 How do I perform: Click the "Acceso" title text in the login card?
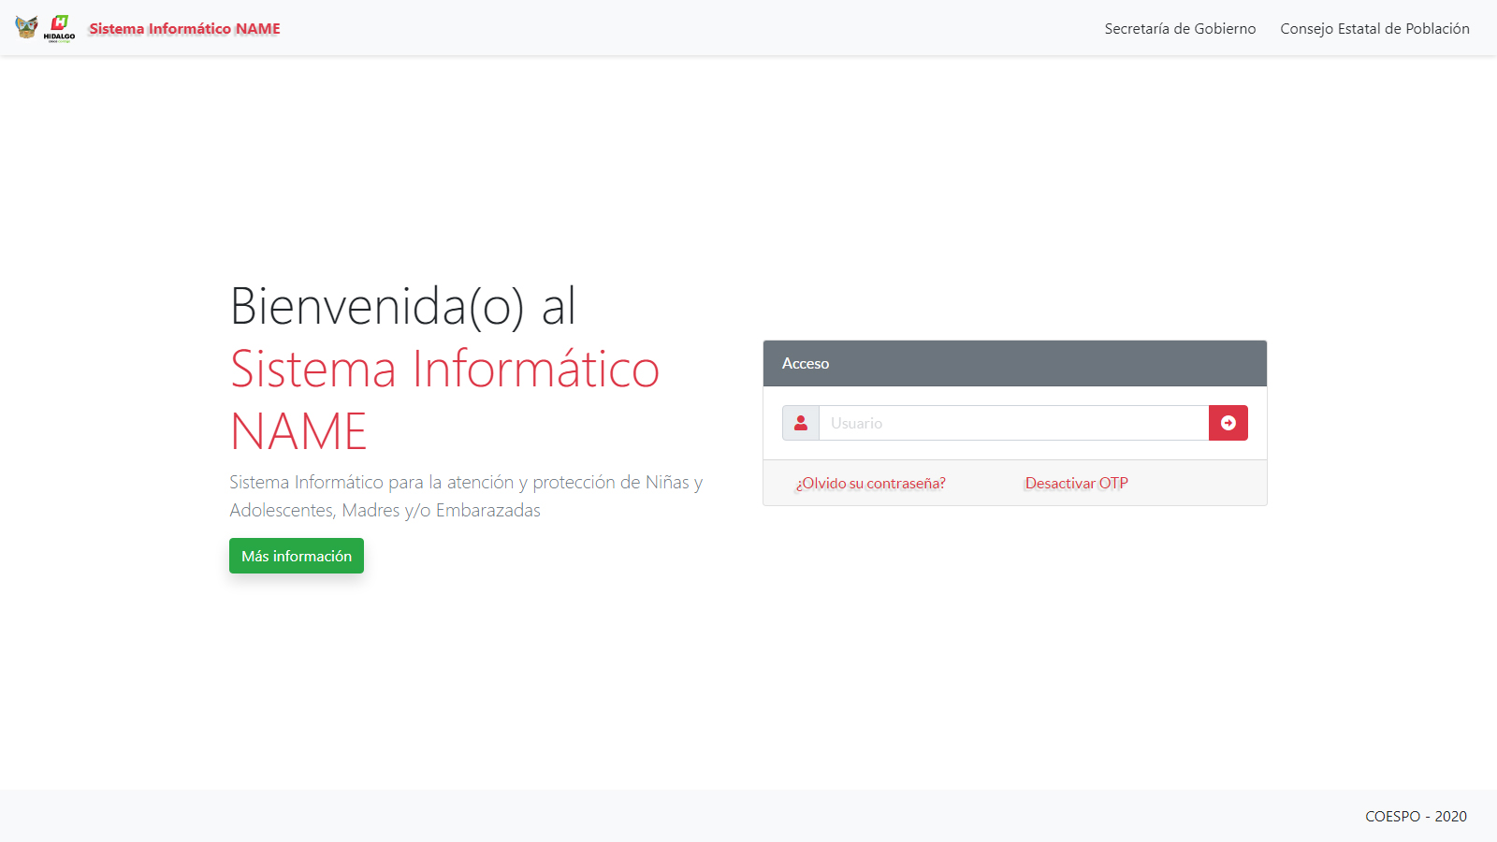point(806,363)
